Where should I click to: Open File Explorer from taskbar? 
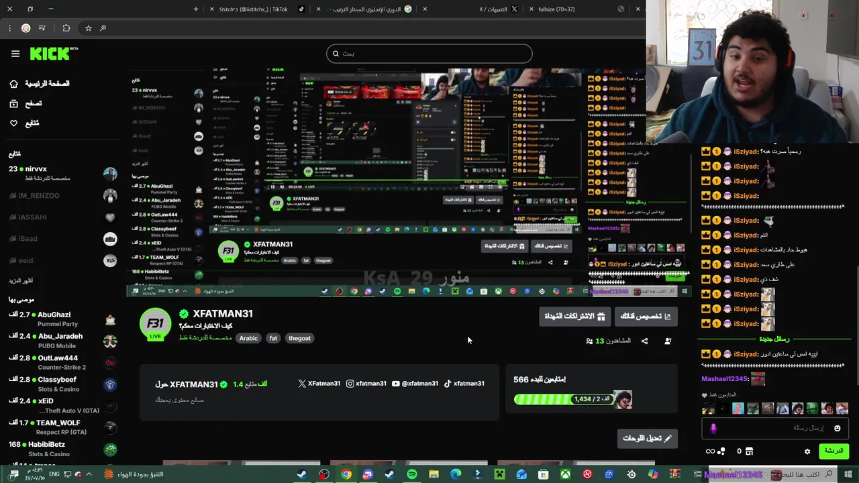(434, 474)
